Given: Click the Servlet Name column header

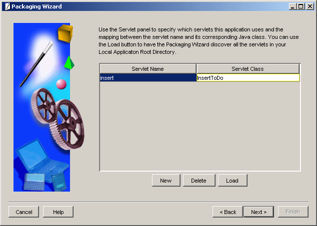Looking at the screenshot, I should [148, 69].
